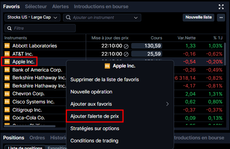Open the Stocks US - Large Cap dropdown
Screen dimensions: 230x149
(32, 17)
